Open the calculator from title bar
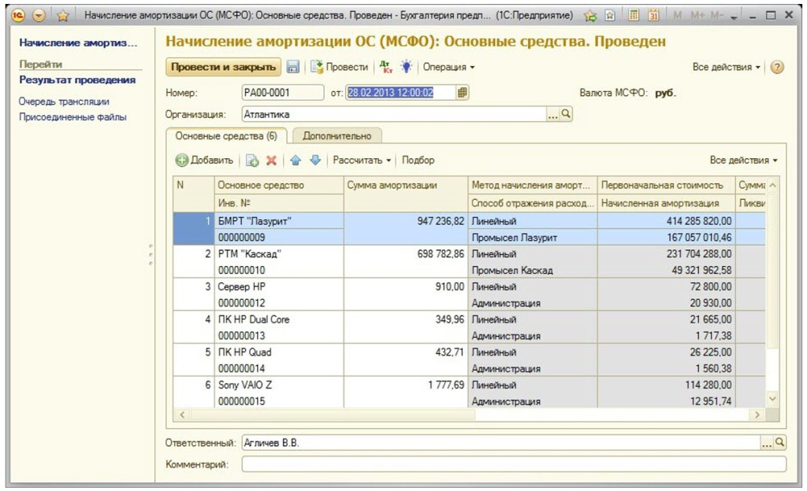 (x=634, y=16)
